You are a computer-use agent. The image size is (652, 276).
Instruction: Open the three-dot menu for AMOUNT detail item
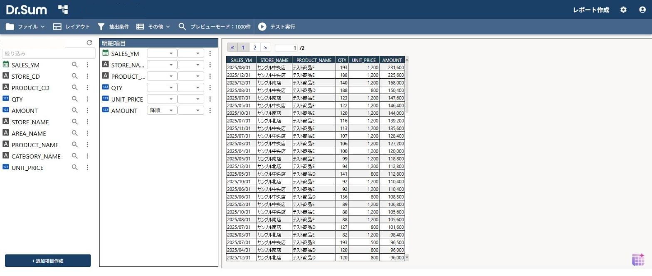click(x=210, y=110)
